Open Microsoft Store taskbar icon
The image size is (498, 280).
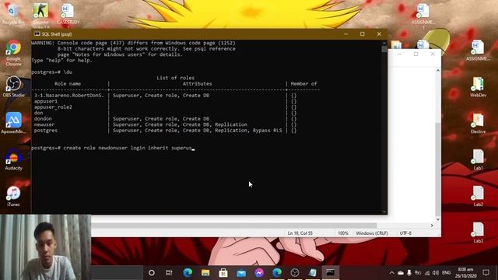point(223,273)
